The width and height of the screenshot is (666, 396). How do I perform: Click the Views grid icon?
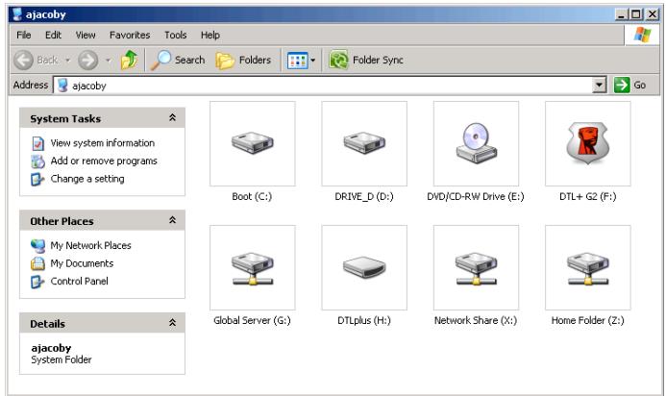pos(297,61)
